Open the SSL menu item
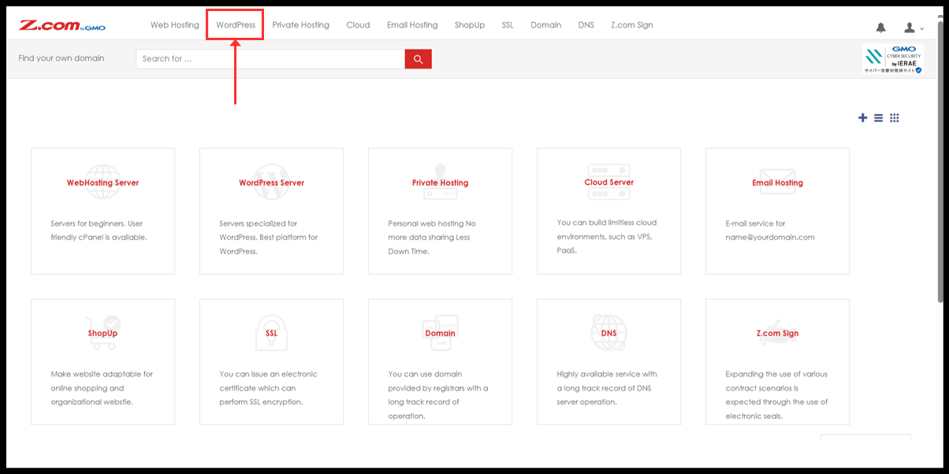This screenshot has width=949, height=474. click(508, 25)
